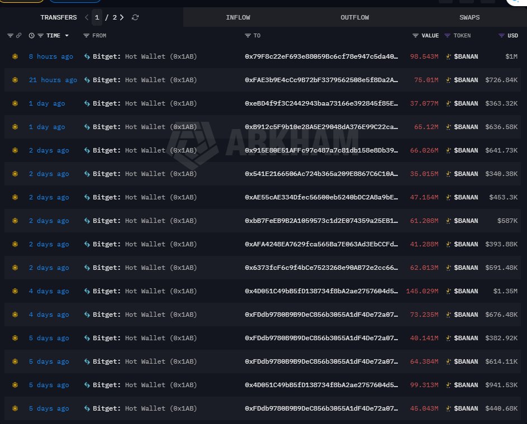Click the USD amount $726.84K
527x424 pixels.
click(501, 80)
